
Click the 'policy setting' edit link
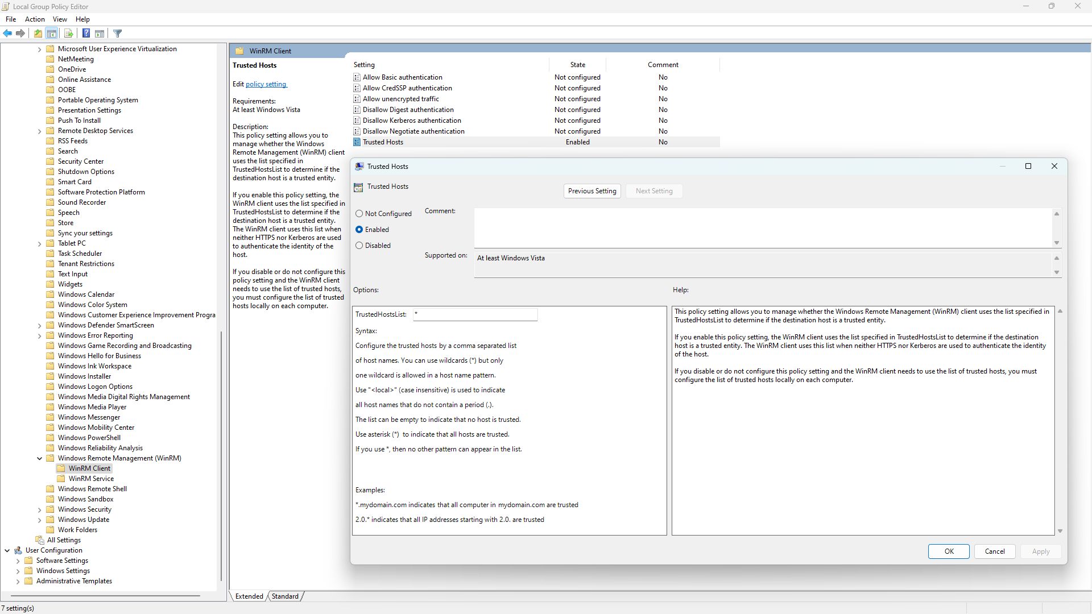click(x=266, y=84)
